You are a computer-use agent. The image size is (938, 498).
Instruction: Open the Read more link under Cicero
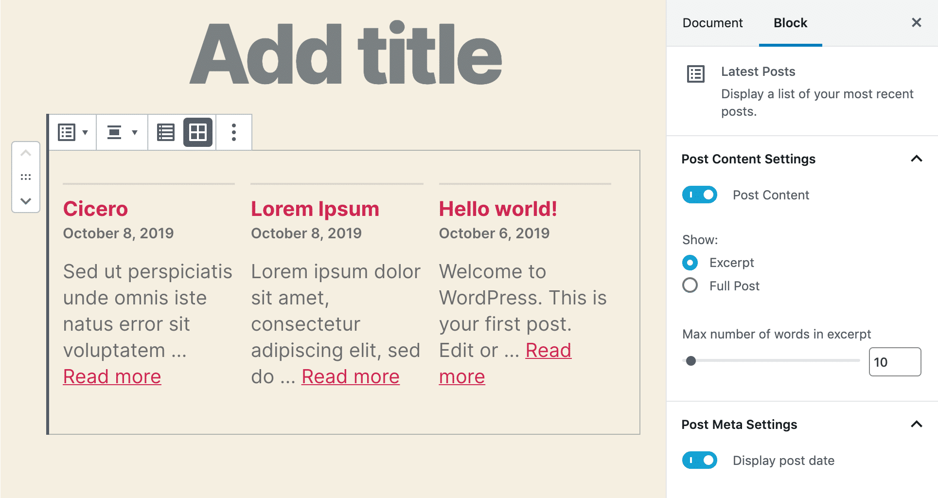click(x=112, y=376)
